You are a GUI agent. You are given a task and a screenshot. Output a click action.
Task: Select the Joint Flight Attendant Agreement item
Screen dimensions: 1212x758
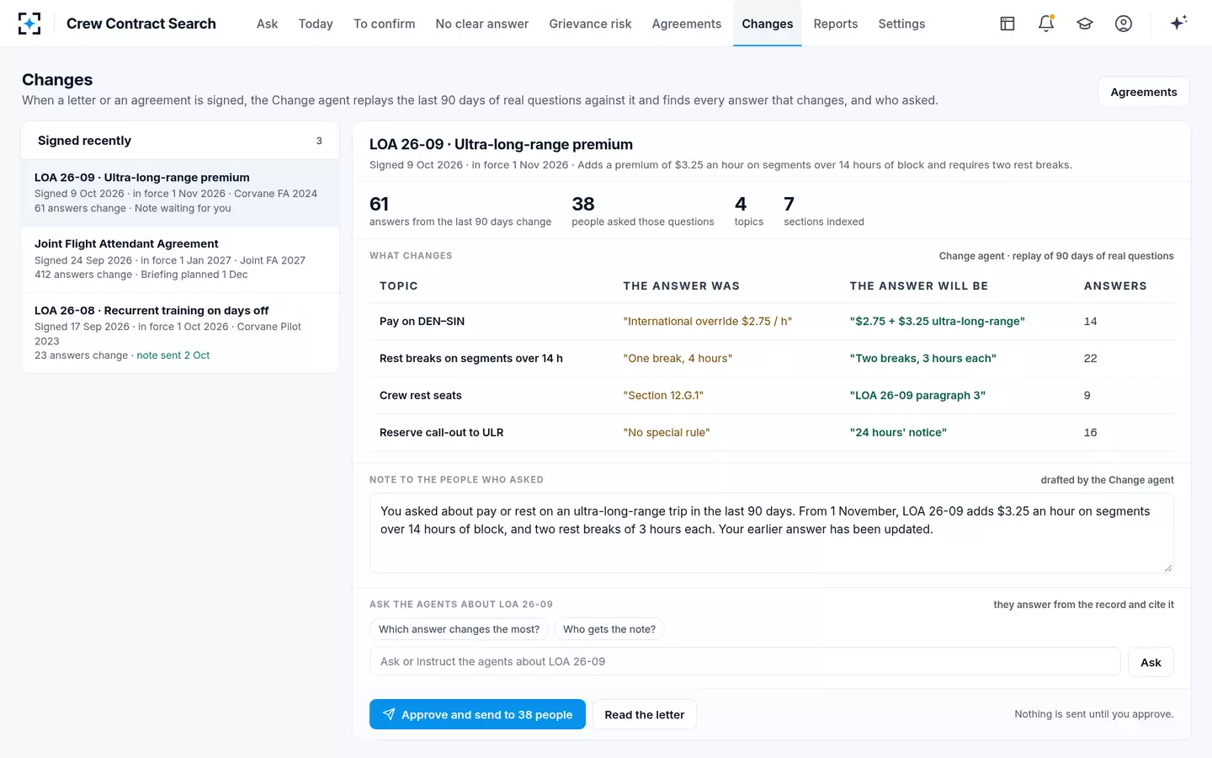tap(180, 259)
